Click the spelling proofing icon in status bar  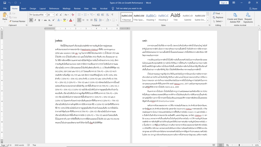(x=29, y=145)
